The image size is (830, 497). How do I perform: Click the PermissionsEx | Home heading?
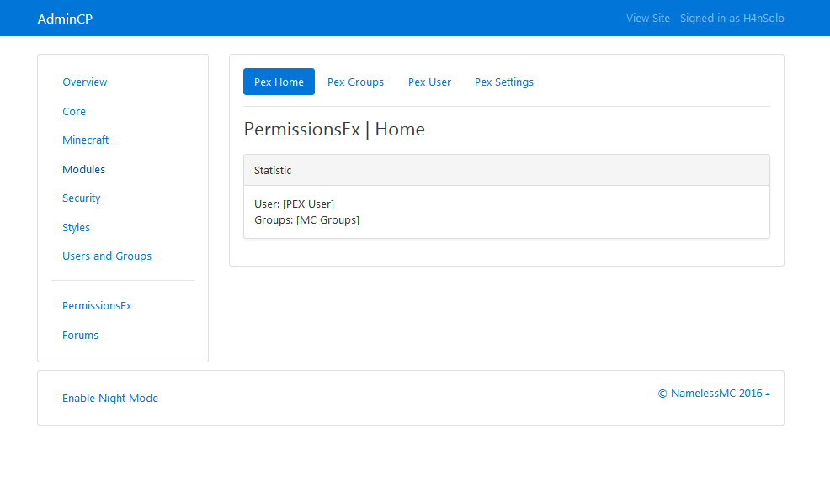click(334, 130)
